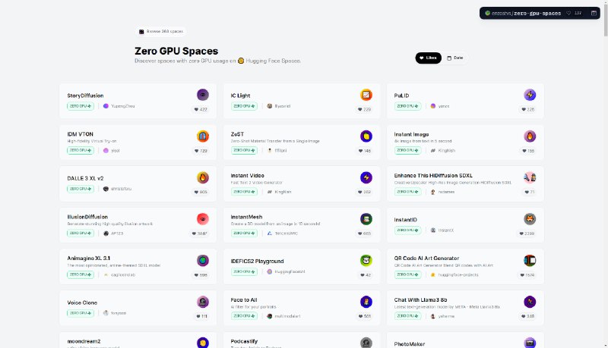Open the StoryDiffusion space avatar icon

[203, 95]
